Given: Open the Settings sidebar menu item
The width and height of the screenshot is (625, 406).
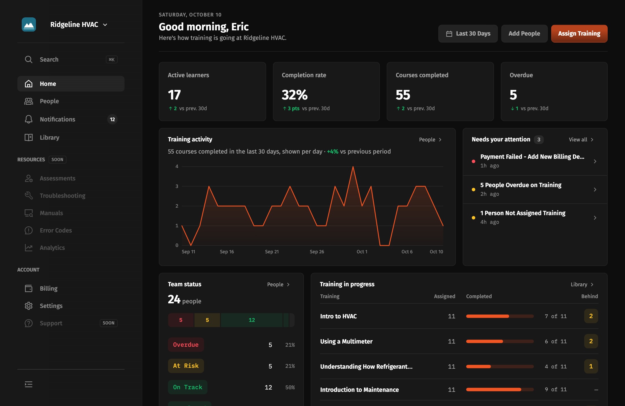Looking at the screenshot, I should [x=71, y=306].
